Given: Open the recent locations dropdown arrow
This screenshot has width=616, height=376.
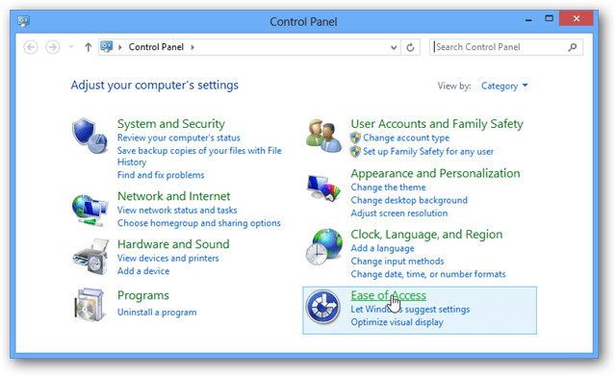Looking at the screenshot, I should point(71,47).
